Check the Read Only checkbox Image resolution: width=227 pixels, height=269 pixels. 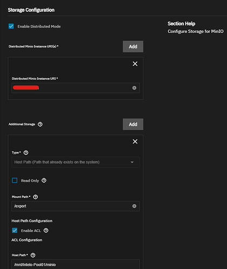pyautogui.click(x=15, y=181)
